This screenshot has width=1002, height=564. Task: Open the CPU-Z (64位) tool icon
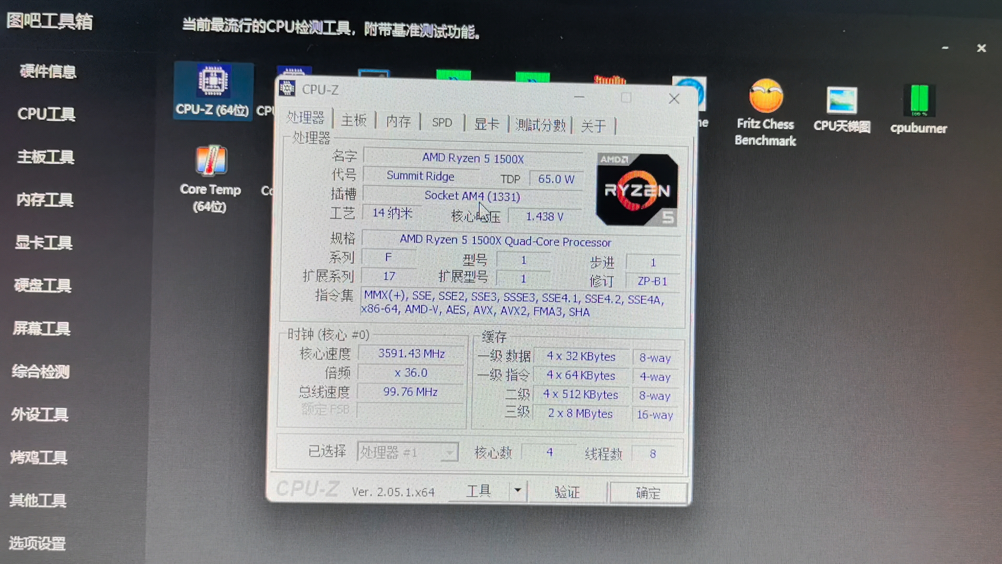tap(213, 91)
